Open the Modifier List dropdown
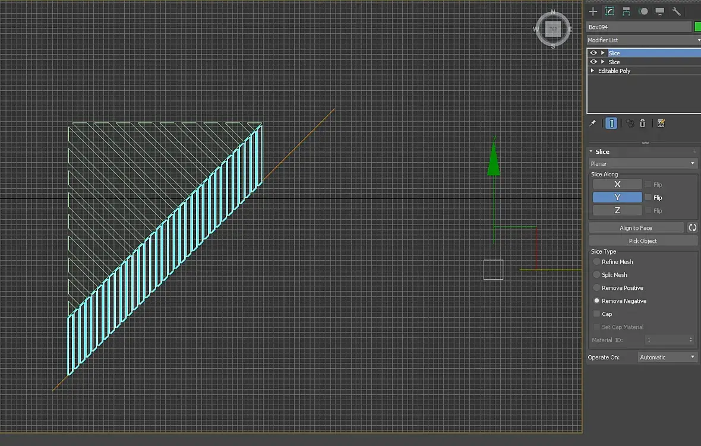701x446 pixels. click(644, 40)
